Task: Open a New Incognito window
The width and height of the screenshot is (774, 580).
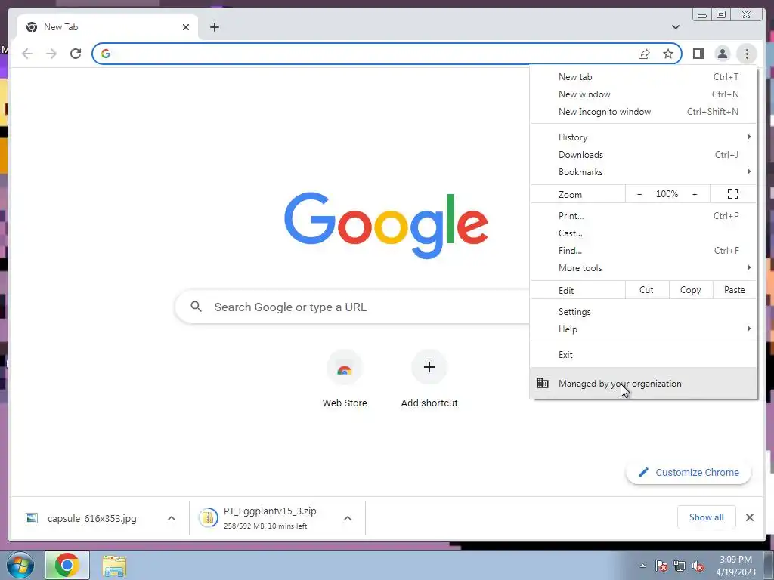Action: tap(644, 112)
